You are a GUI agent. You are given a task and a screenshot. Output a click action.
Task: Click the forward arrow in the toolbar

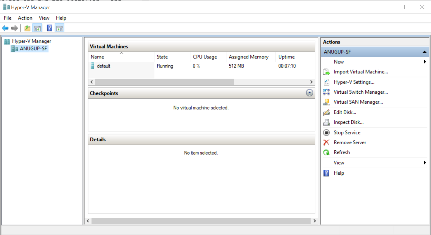[15, 28]
